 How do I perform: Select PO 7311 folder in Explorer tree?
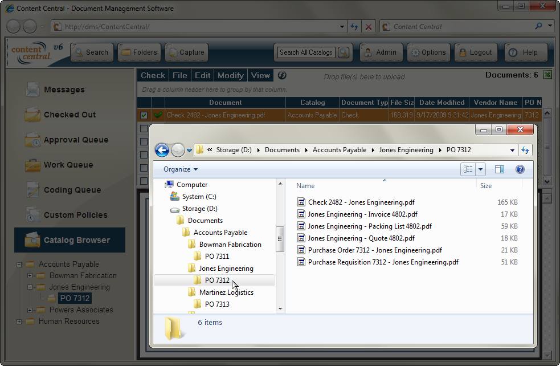(211, 257)
